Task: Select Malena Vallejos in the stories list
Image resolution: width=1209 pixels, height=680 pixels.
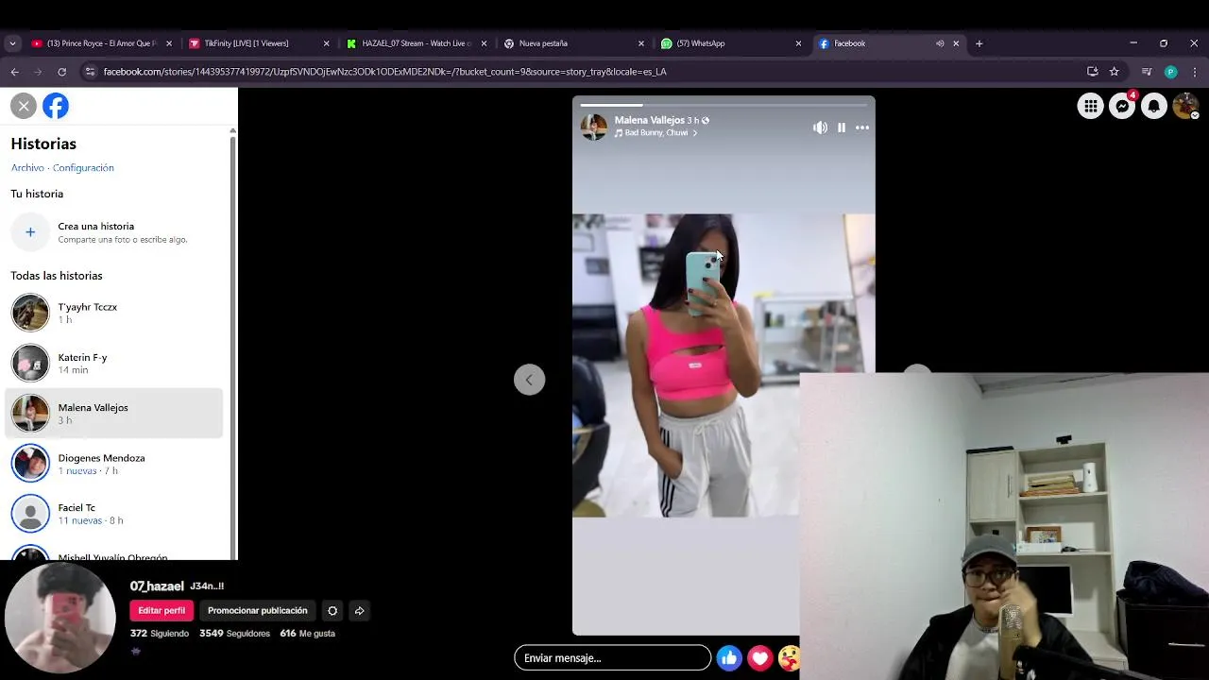Action: (114, 413)
